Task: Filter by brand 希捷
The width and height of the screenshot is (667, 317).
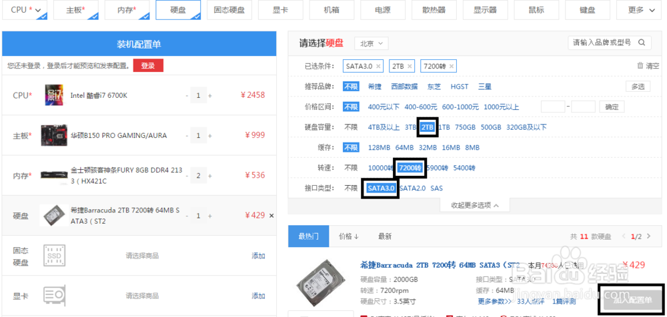Action: click(375, 87)
